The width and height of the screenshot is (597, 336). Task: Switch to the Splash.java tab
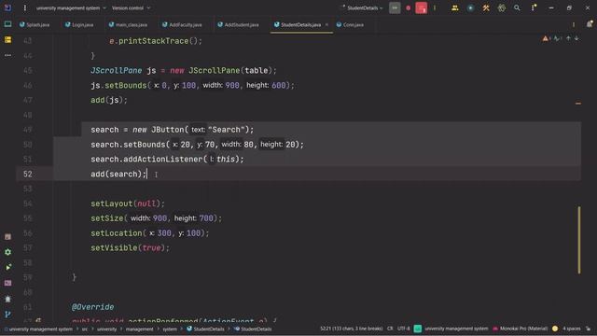(x=35, y=25)
